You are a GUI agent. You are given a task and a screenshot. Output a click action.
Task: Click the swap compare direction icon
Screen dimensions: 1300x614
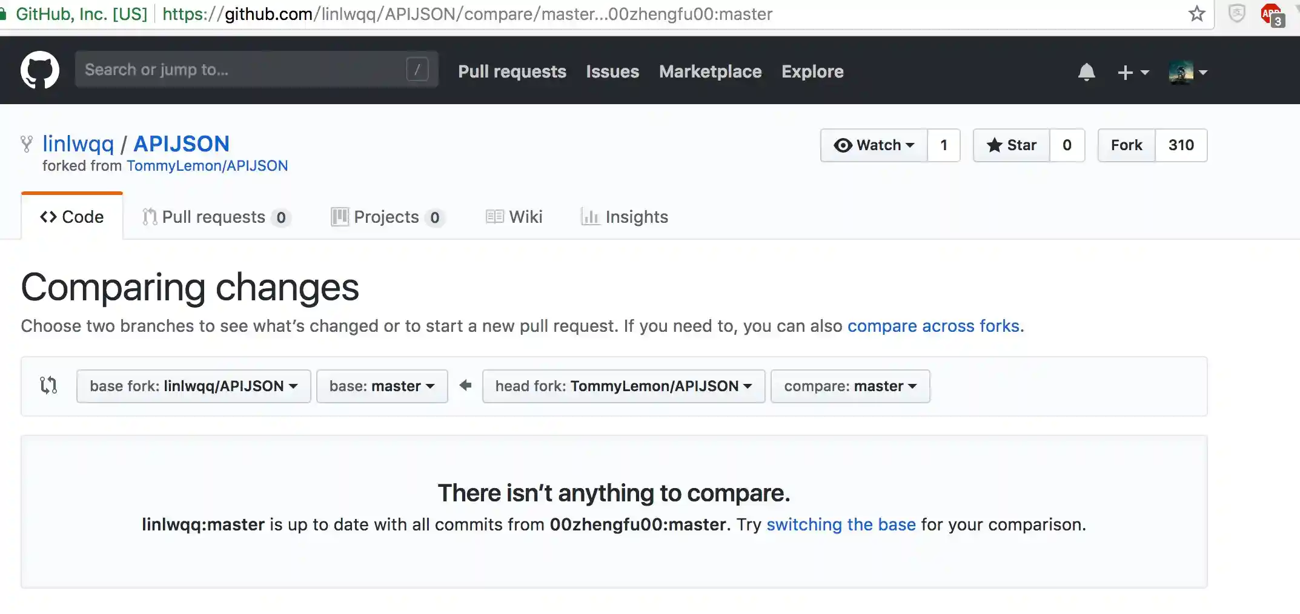tap(48, 386)
